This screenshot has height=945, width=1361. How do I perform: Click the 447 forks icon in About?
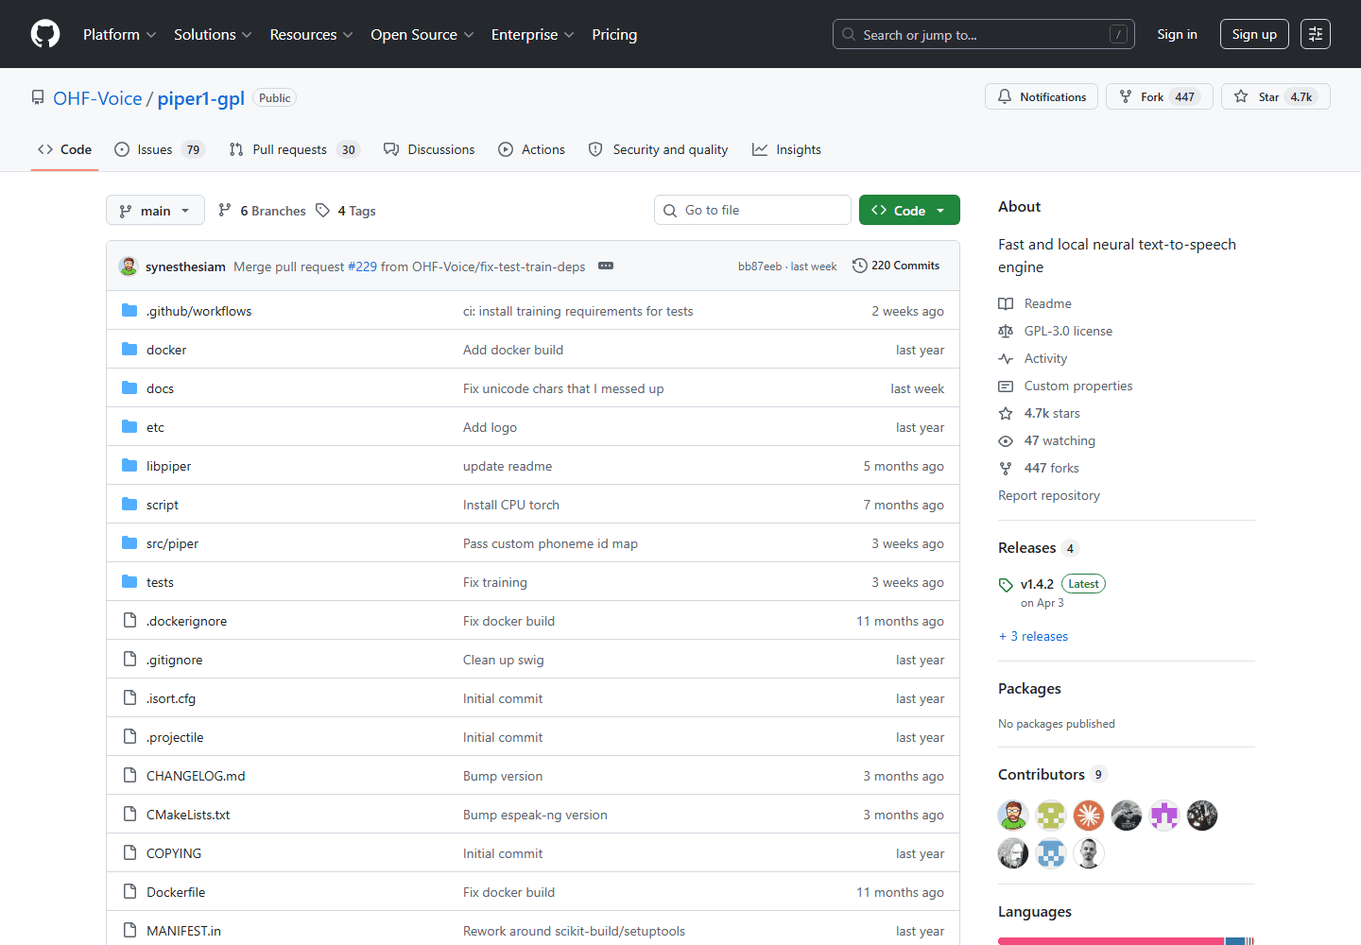(x=1006, y=468)
